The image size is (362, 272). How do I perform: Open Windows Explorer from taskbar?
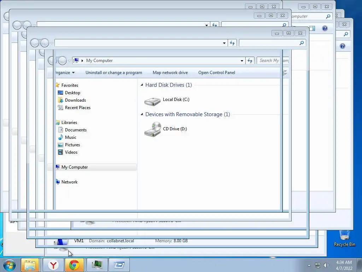click(30, 265)
